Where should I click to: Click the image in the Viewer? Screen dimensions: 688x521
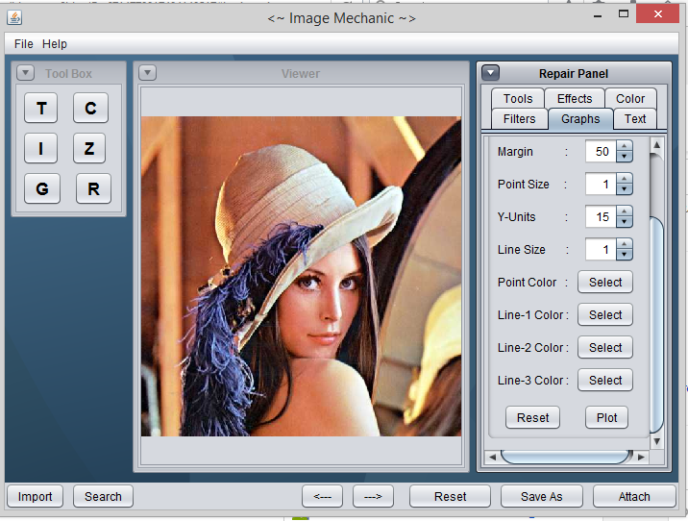pos(301,276)
